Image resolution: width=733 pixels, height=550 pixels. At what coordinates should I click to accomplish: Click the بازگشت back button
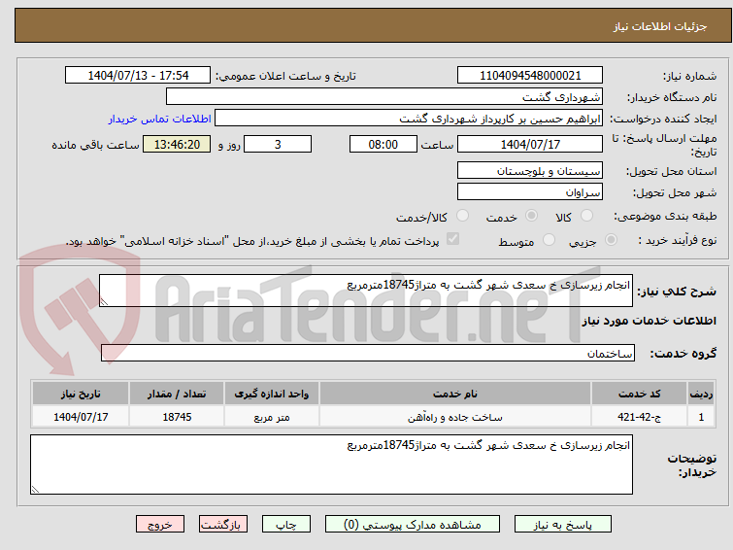click(223, 525)
